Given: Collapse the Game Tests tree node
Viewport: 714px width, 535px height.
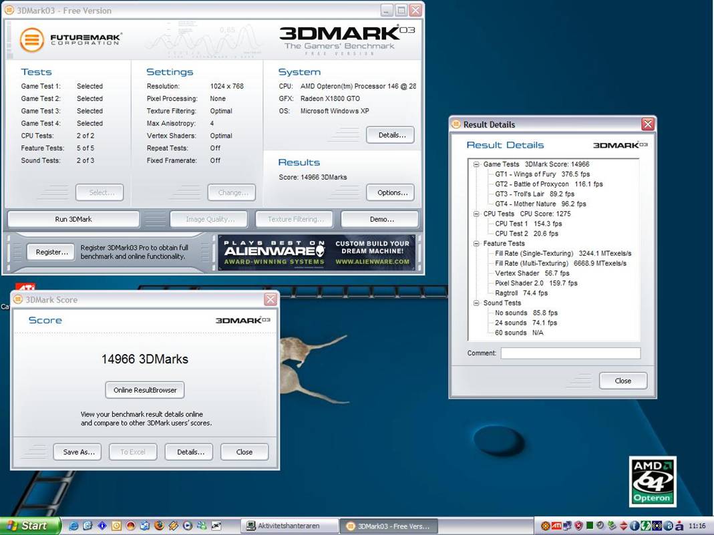Looking at the screenshot, I should click(x=476, y=164).
